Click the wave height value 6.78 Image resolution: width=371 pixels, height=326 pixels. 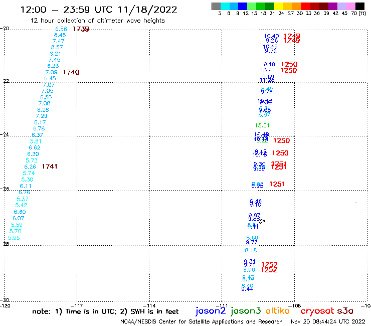point(39,128)
